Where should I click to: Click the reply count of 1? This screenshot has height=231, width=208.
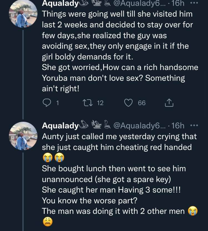(57, 103)
